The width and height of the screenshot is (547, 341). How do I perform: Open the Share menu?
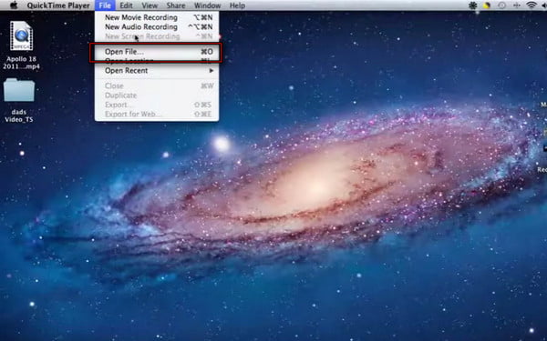(176, 5)
